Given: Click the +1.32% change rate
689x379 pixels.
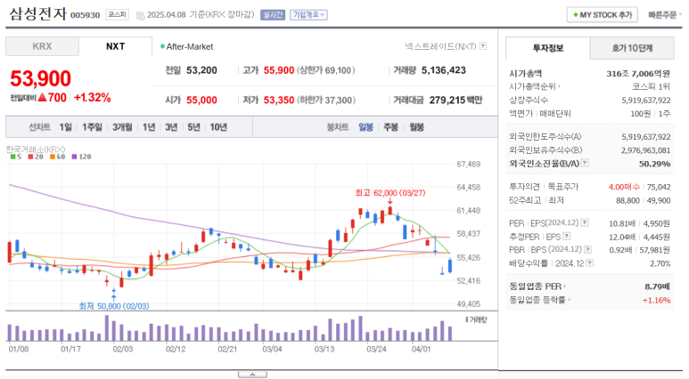Looking at the screenshot, I should point(93,97).
